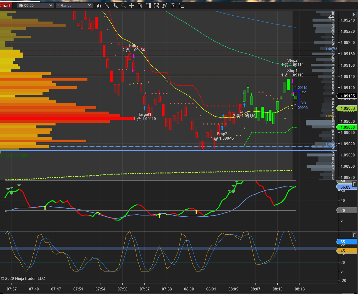
Task: Click the zoom out magnifier
Action: 123,6
